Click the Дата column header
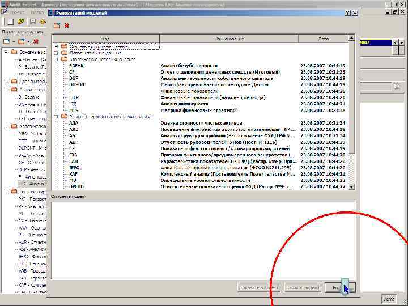Screen dimensions: 408x306 coord(324,39)
